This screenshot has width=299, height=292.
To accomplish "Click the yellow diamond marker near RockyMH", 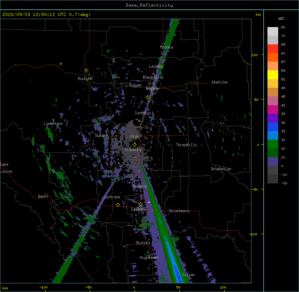I will pos(86,71).
